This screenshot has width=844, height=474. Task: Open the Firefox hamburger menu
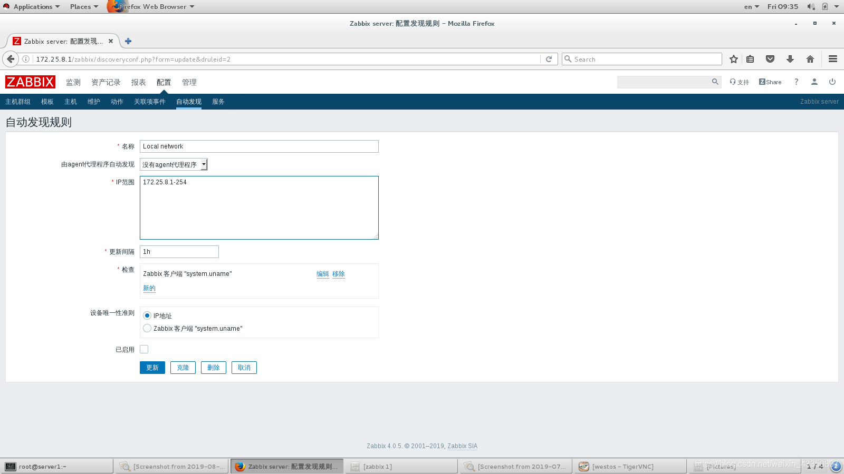[x=833, y=59]
